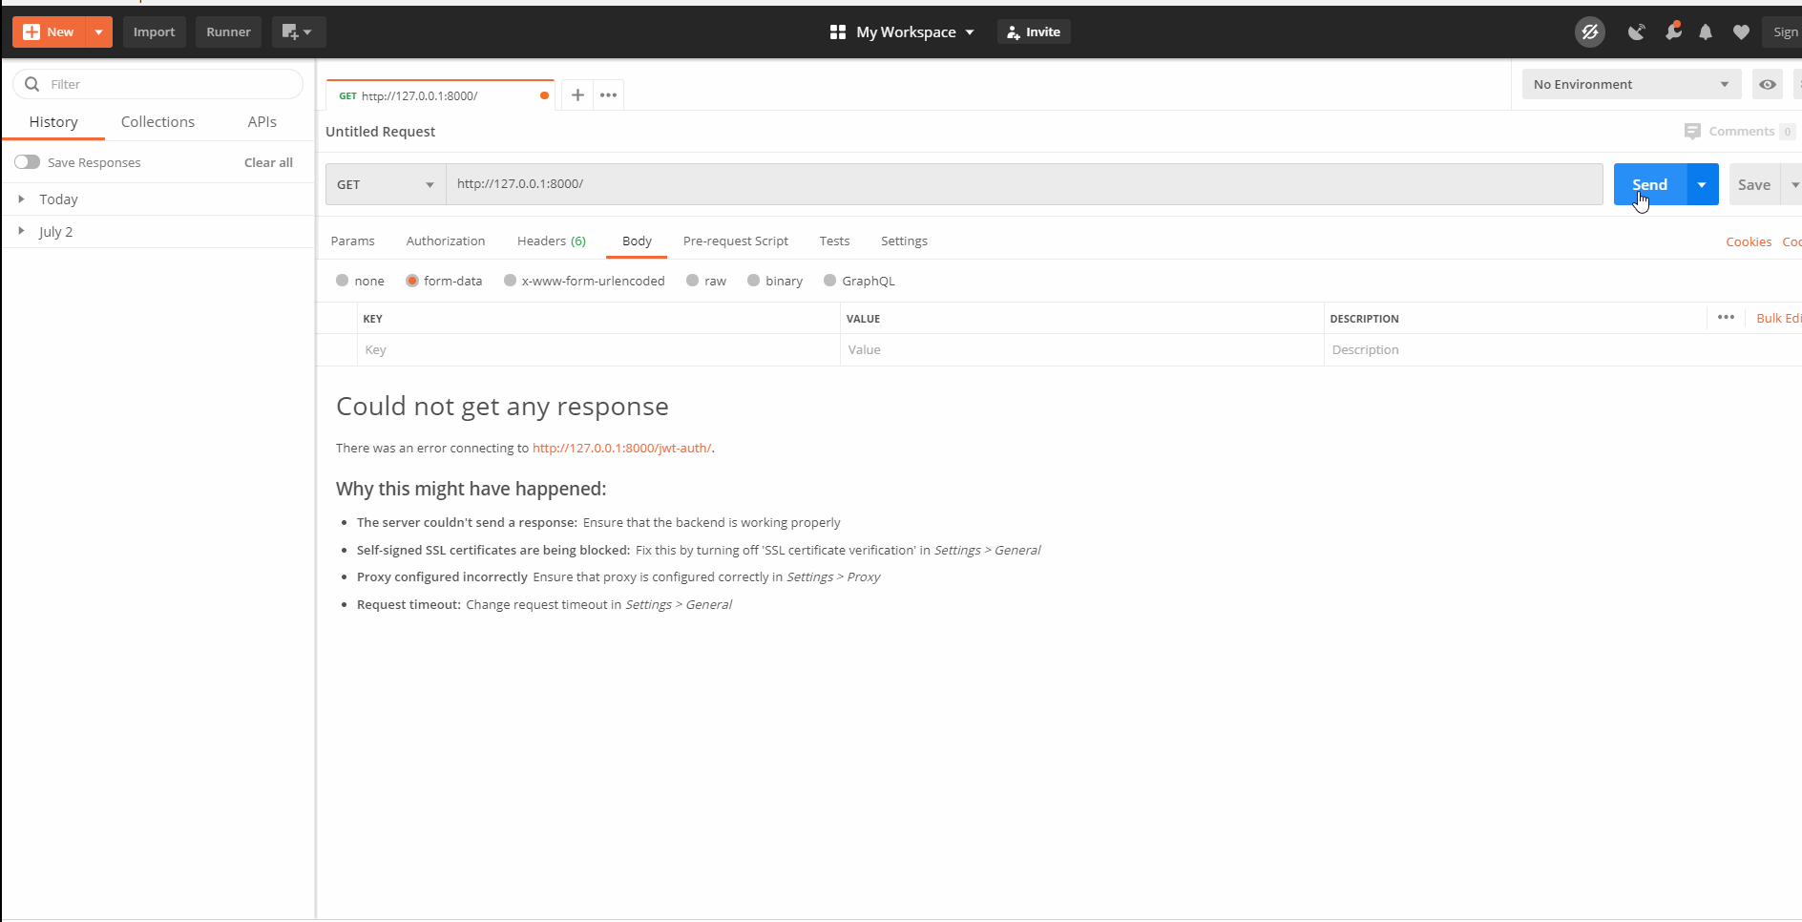1802x922 pixels.
Task: Open the GET request method dropdown
Action: click(384, 183)
